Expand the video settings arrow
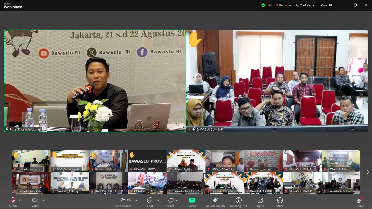 click(44, 200)
